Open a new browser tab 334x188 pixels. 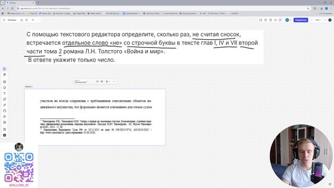pos(38,3)
